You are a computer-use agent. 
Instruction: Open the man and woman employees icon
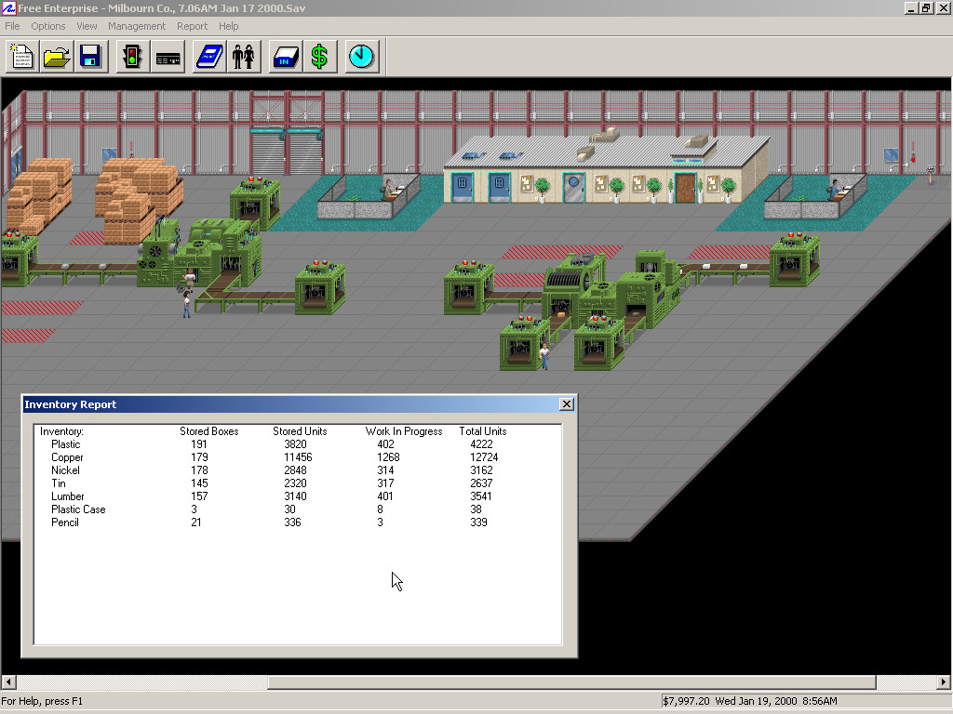(x=244, y=57)
